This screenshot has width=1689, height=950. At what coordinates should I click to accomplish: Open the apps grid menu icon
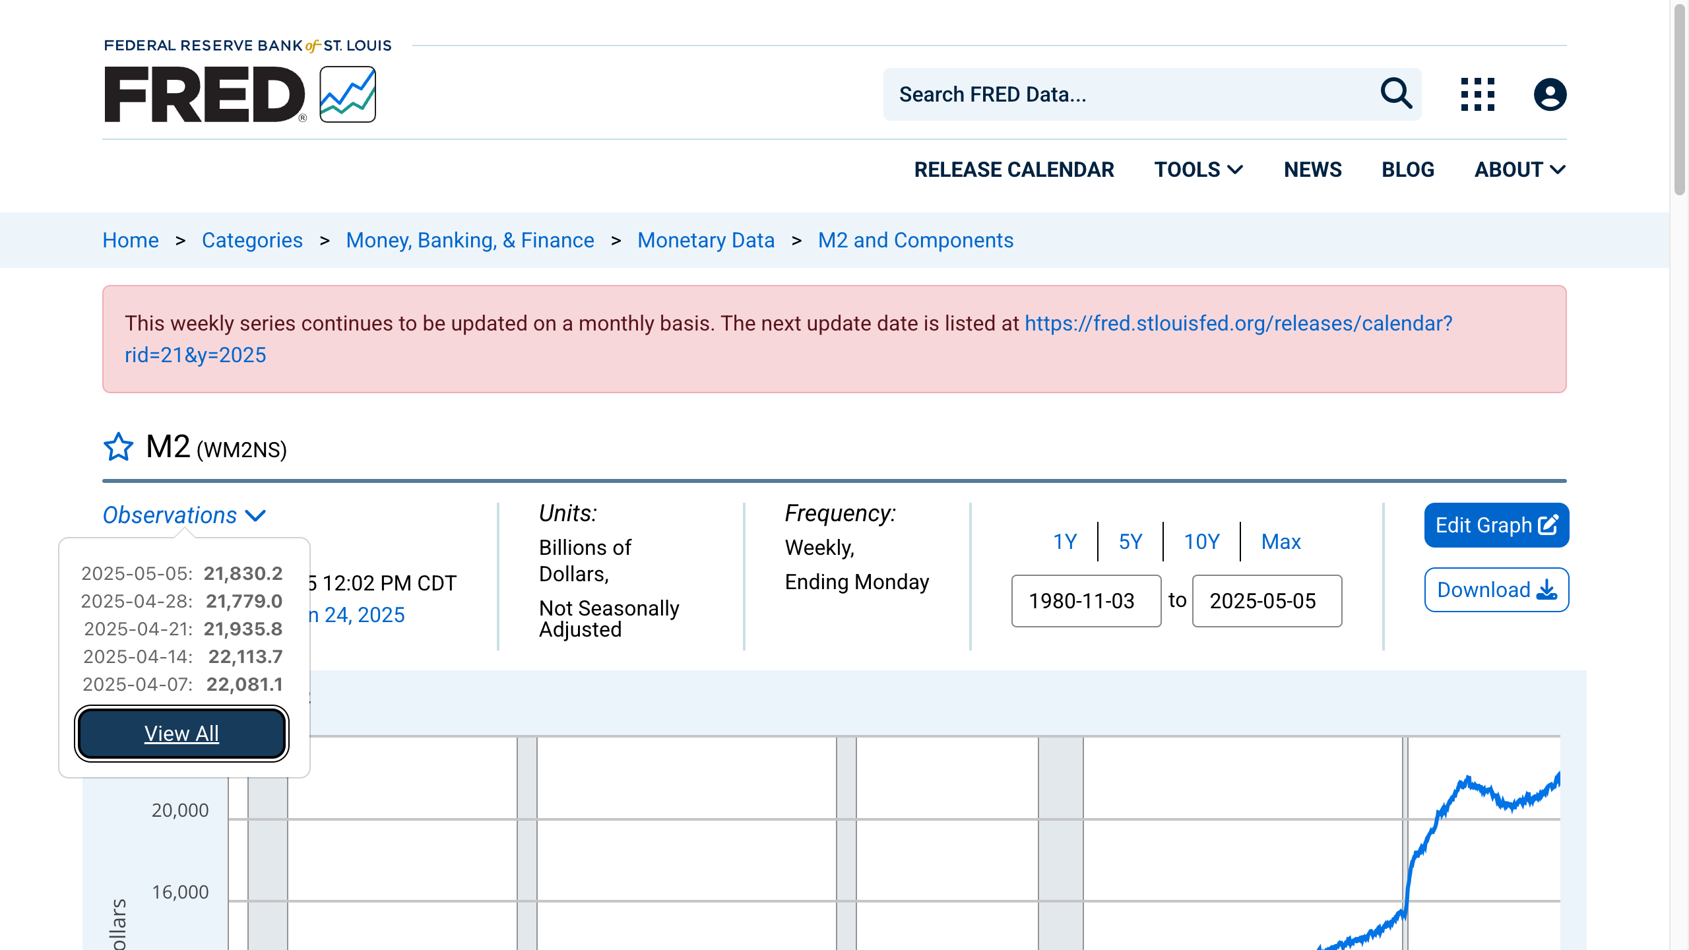coord(1477,94)
